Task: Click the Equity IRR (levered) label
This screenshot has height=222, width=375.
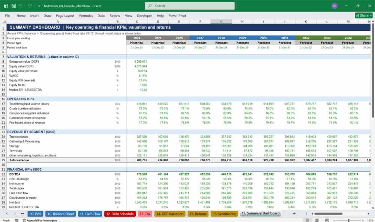Action: coord(22,80)
